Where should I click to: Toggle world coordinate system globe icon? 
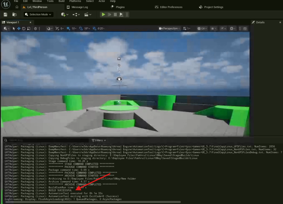click(35, 29)
